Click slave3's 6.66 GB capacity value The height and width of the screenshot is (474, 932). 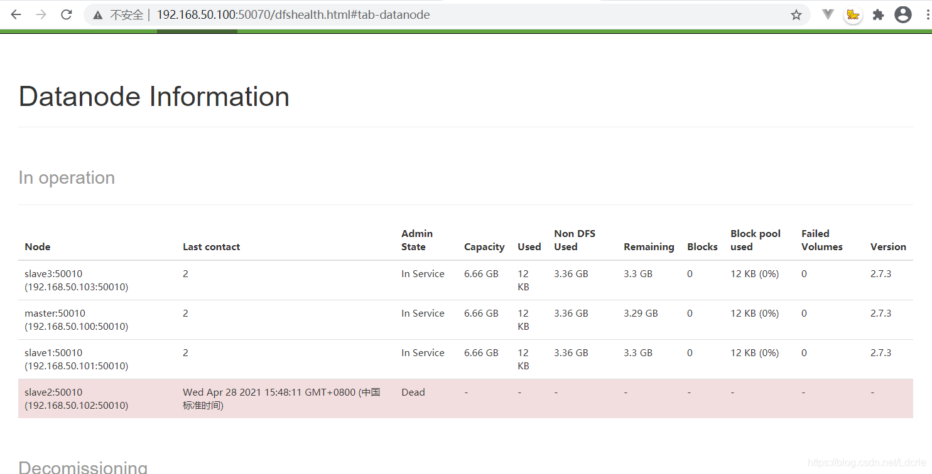(x=481, y=274)
